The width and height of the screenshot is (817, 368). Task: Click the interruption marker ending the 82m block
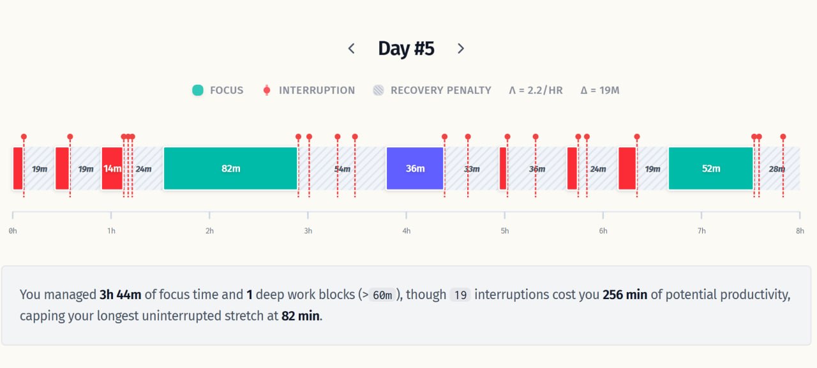[x=298, y=136]
